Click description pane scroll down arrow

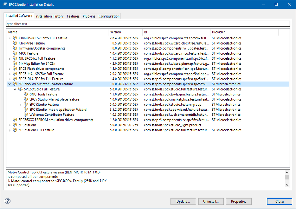287,185
